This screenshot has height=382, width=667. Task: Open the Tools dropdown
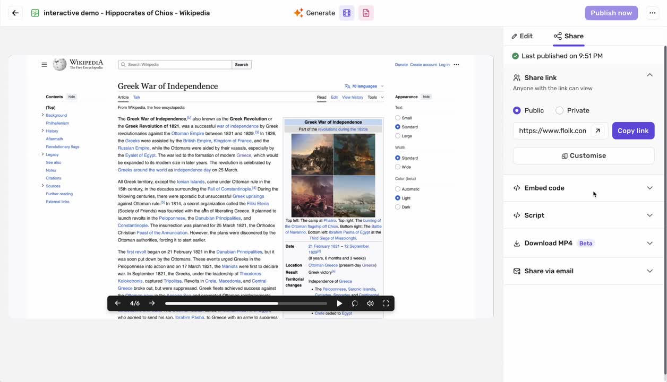point(374,97)
